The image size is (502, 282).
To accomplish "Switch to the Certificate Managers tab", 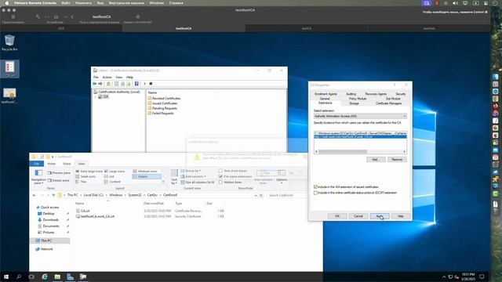I will (388, 103).
